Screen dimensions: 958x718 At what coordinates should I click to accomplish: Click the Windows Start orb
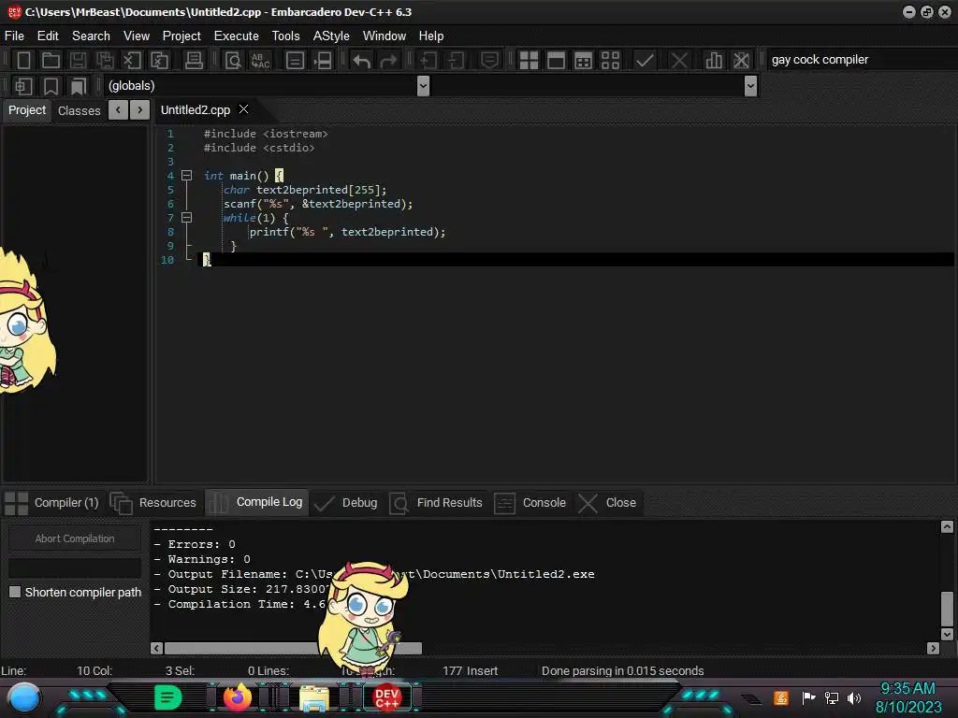24,698
